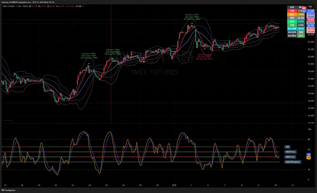Click the orange circle marker on the candles
317x193 pixels.
(x=132, y=52)
